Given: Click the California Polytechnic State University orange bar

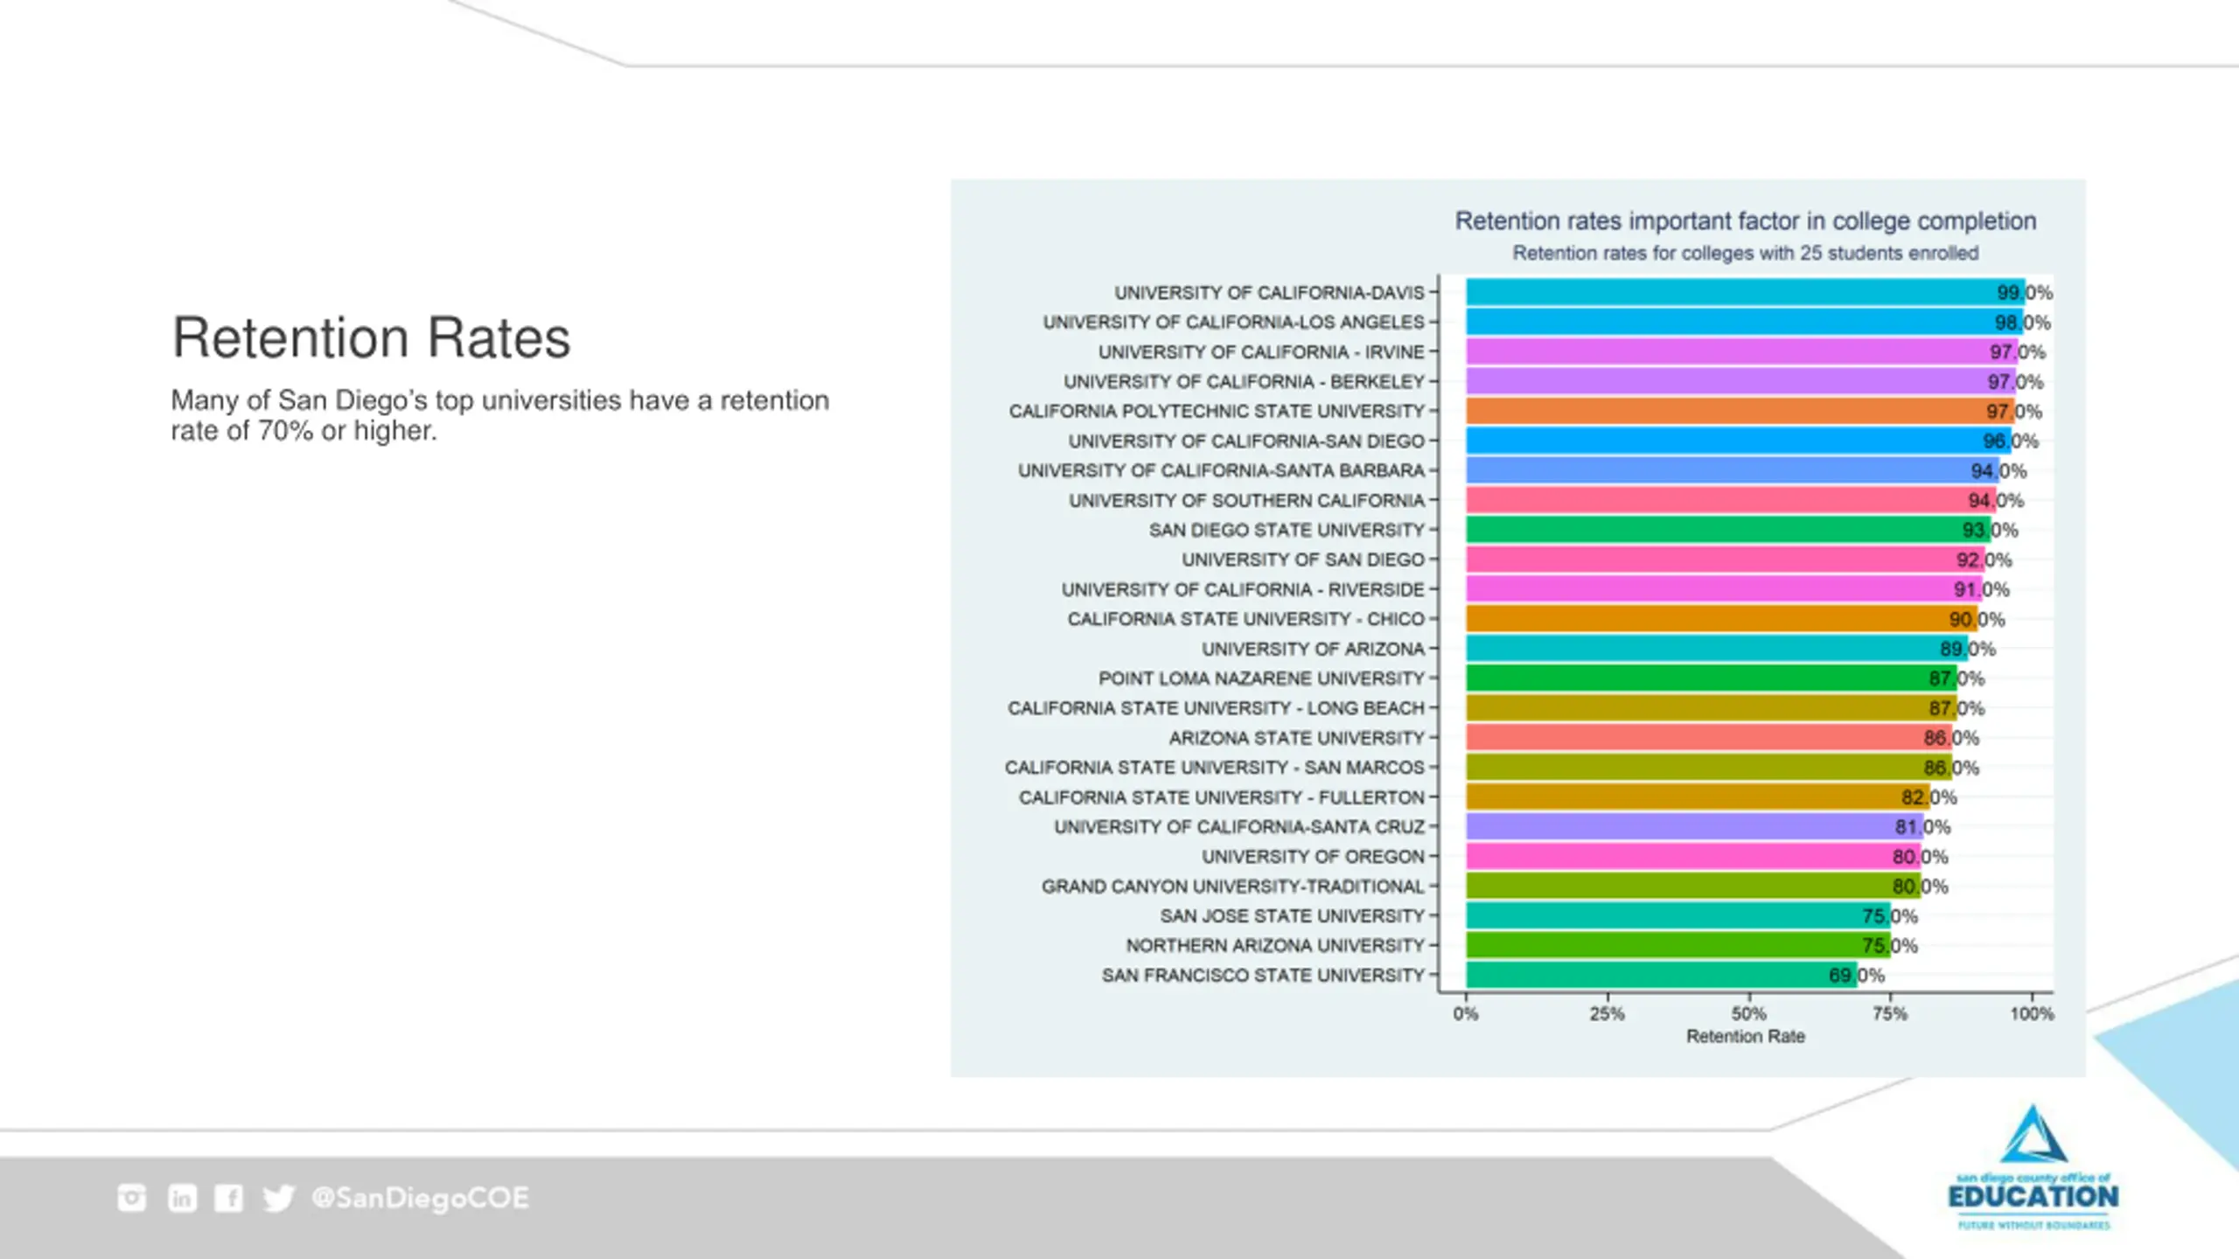Looking at the screenshot, I should (x=1740, y=411).
